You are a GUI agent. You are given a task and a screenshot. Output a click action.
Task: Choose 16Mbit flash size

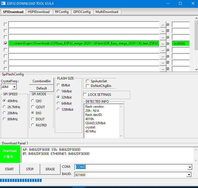[x=64, y=91]
